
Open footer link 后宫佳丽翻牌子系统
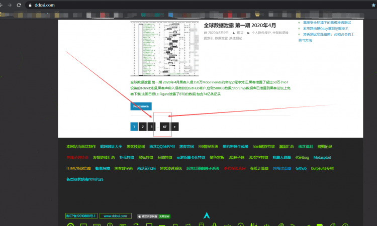[203, 168]
